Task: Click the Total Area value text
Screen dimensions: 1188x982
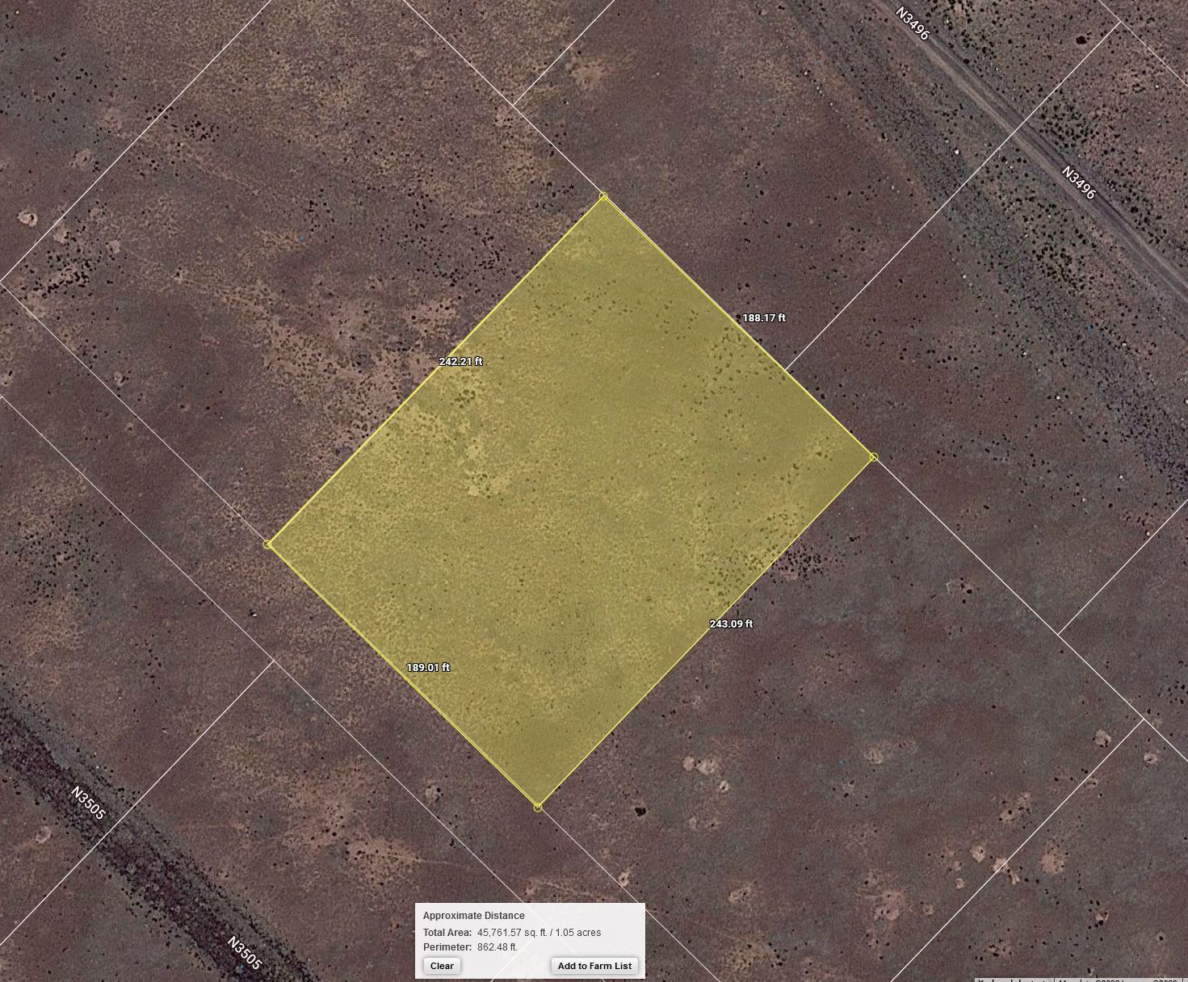Action: (x=539, y=933)
